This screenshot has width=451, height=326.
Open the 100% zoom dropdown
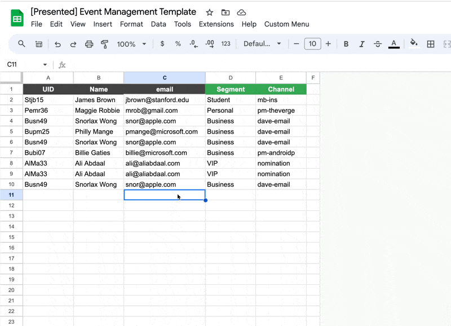(x=131, y=44)
